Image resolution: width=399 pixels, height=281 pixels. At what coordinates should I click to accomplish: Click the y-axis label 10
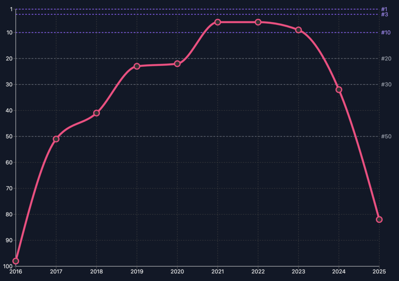[x=9, y=33]
